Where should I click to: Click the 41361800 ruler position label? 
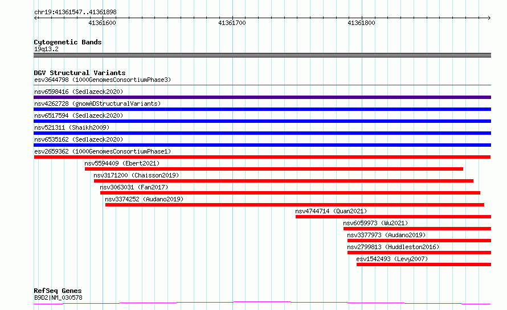pyautogui.click(x=361, y=23)
